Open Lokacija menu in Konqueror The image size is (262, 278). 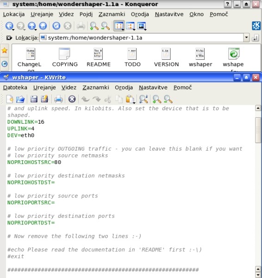[x=14, y=14]
